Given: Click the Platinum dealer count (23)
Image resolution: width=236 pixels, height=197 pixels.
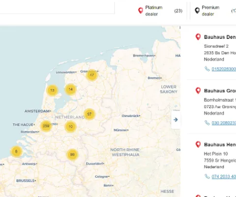Looking at the screenshot, I should [x=178, y=11].
